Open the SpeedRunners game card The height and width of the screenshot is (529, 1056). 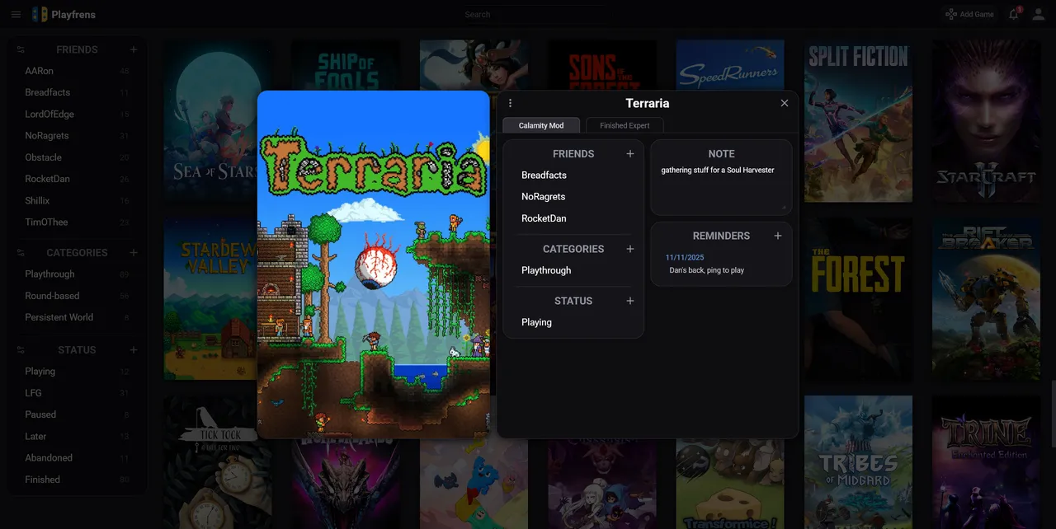[729, 65]
